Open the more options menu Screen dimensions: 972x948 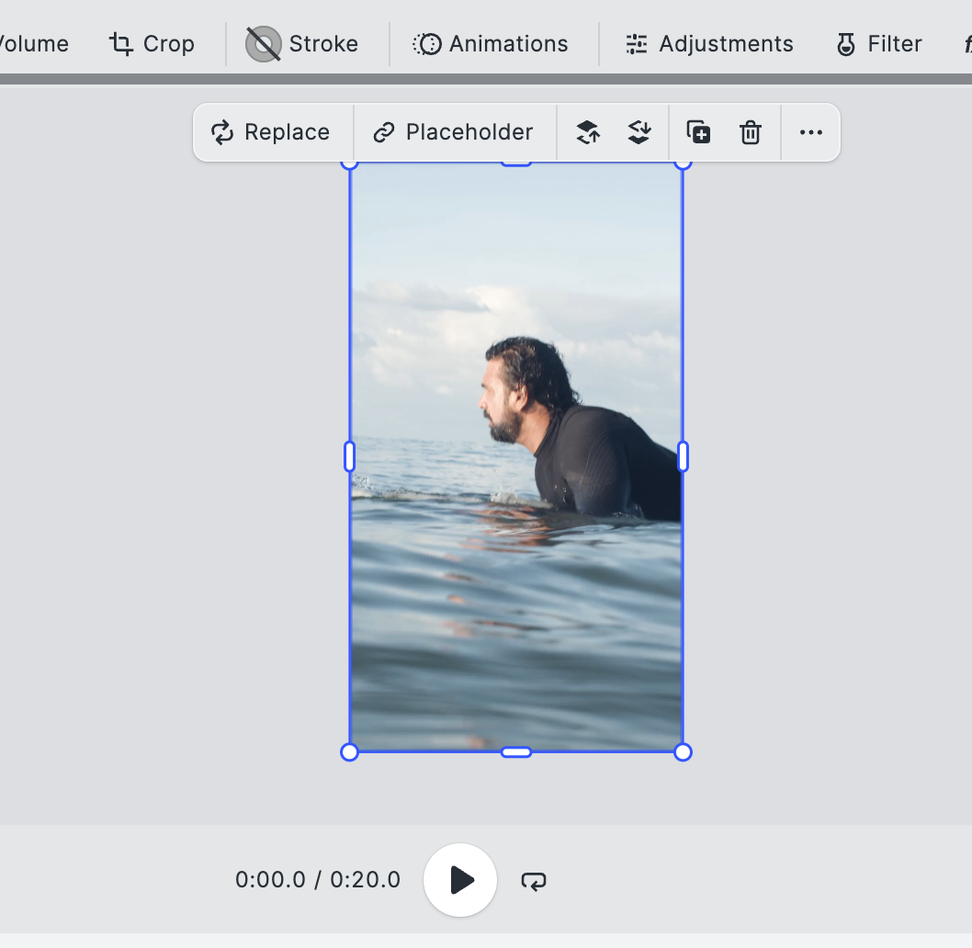coord(810,132)
